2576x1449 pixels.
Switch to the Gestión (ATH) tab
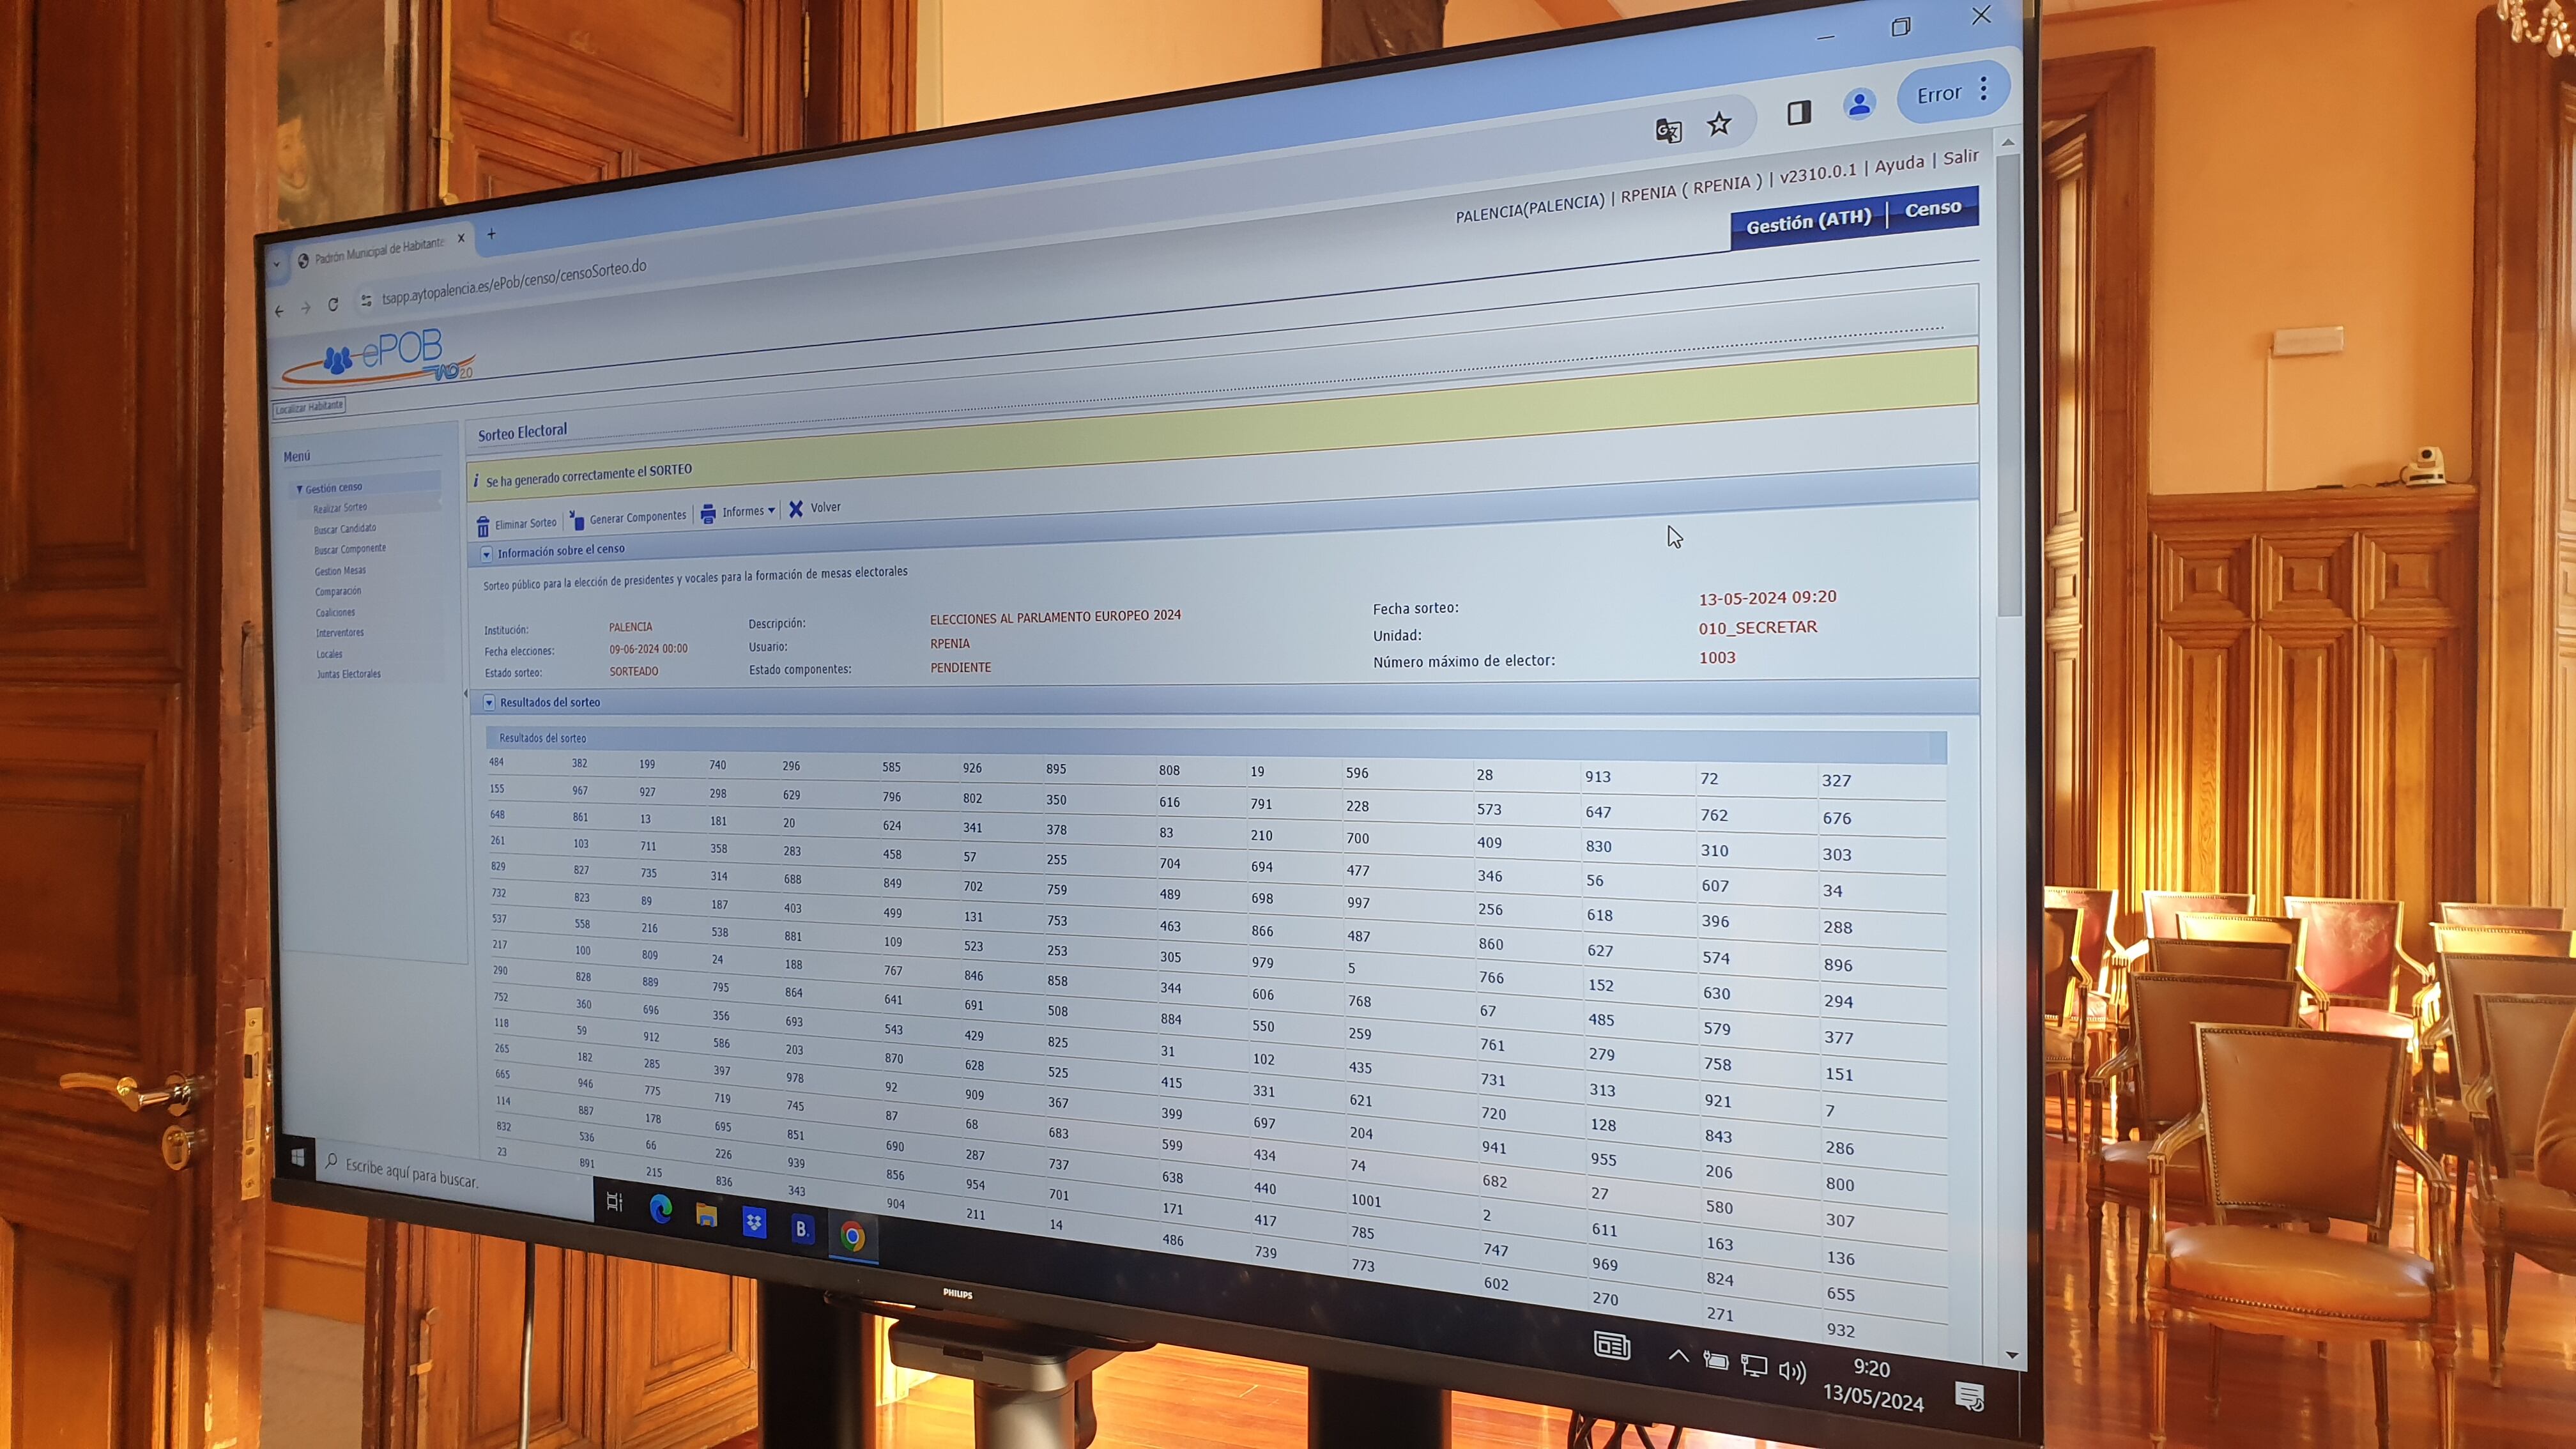click(1808, 221)
